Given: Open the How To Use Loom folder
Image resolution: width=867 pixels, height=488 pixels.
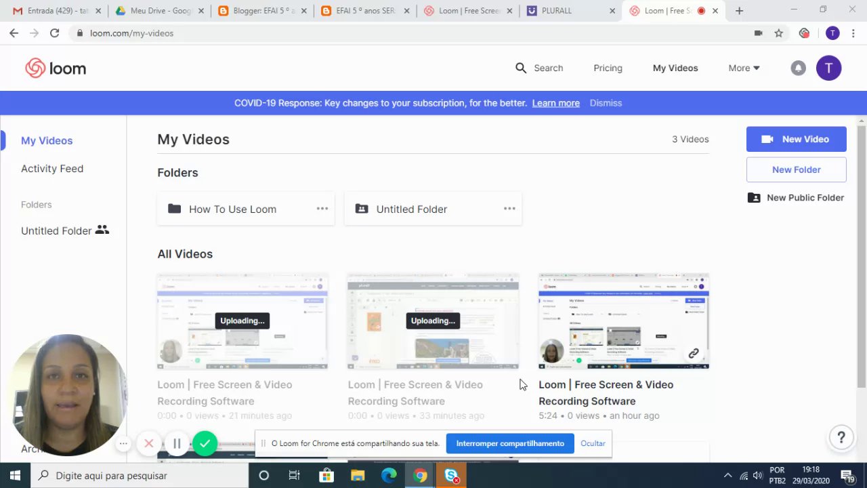Looking at the screenshot, I should (246, 209).
